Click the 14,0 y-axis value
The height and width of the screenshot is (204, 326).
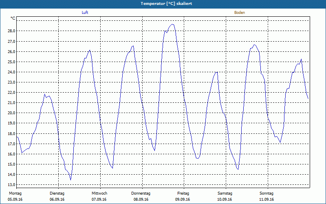pyautogui.click(x=11, y=175)
